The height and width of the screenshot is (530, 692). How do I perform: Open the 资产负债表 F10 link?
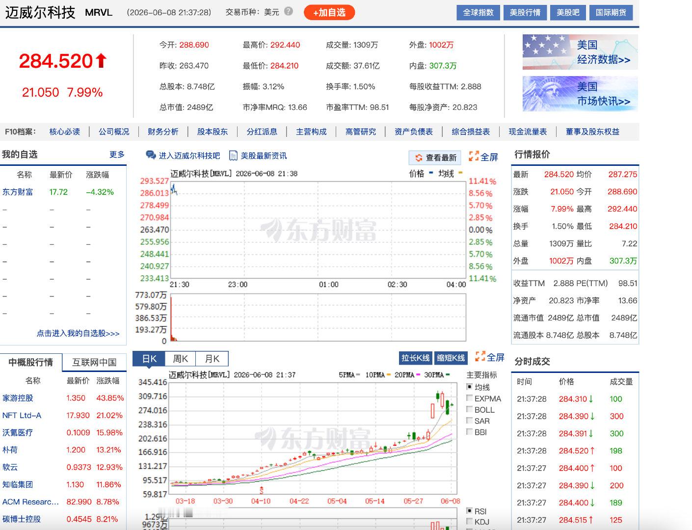click(x=414, y=132)
